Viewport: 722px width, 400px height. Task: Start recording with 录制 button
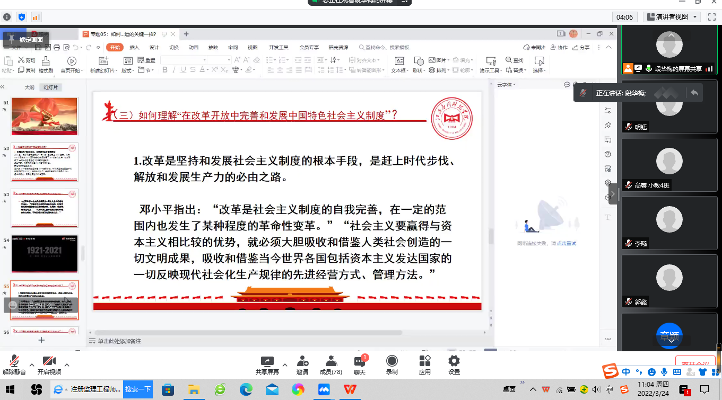click(392, 365)
